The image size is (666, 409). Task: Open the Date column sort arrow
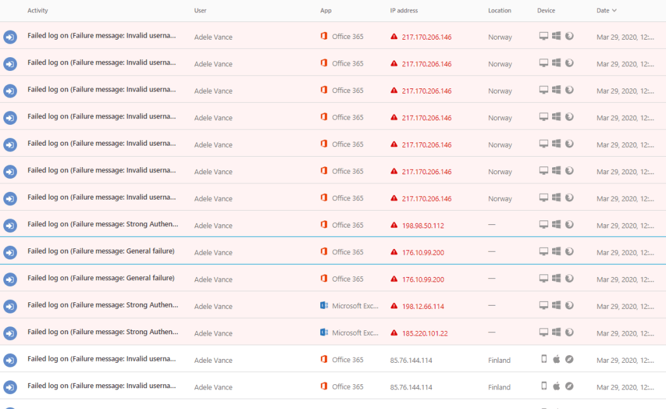[615, 10]
